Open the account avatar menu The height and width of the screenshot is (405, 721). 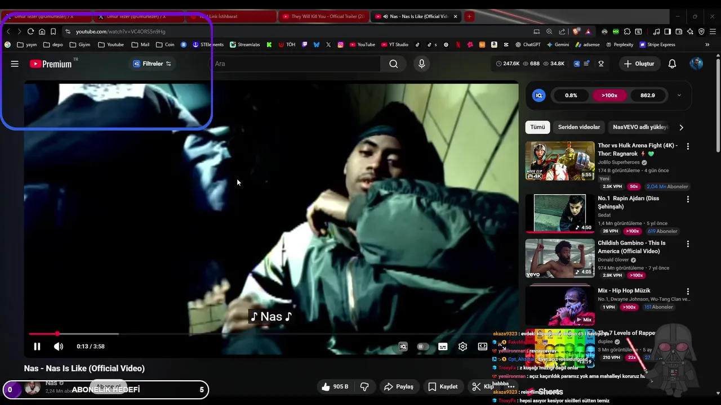696,64
